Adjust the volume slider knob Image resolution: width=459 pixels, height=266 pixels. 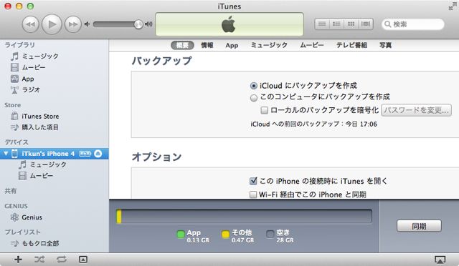[138, 24]
